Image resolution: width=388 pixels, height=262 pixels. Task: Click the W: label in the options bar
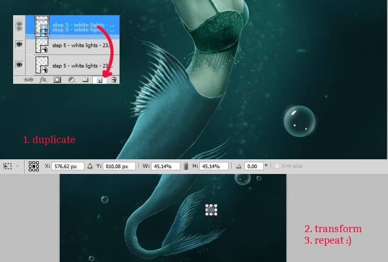coord(146,166)
